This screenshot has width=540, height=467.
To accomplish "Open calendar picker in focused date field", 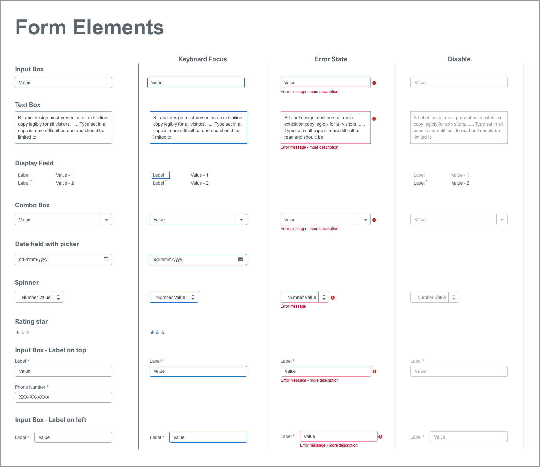I will point(240,259).
